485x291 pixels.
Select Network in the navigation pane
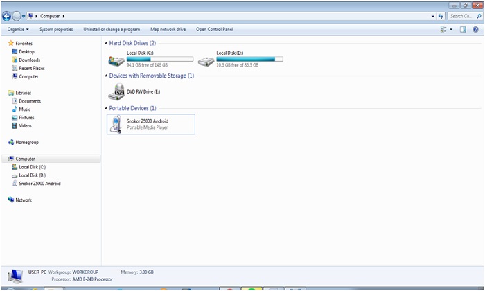coord(24,200)
